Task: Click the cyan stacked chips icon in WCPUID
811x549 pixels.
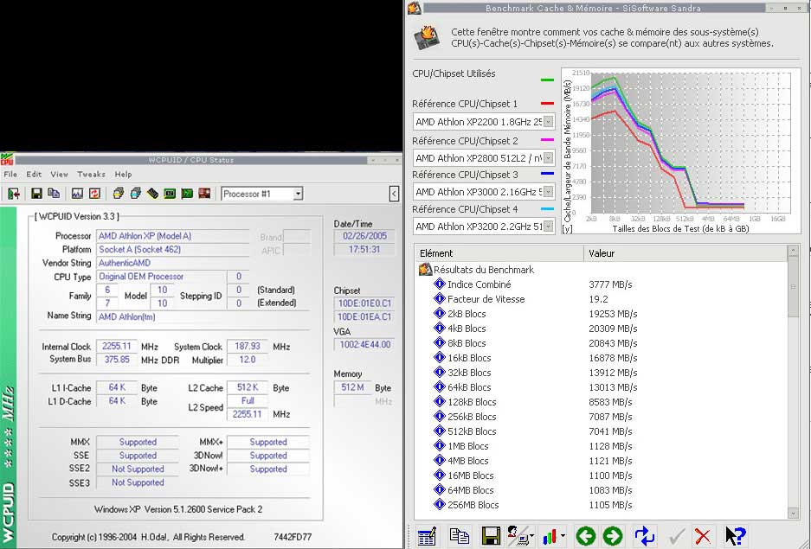Action: click(135, 194)
